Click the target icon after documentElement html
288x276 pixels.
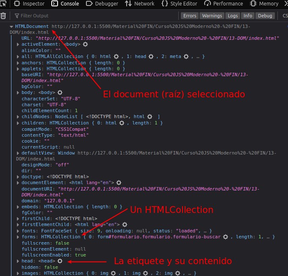click(x=119, y=183)
